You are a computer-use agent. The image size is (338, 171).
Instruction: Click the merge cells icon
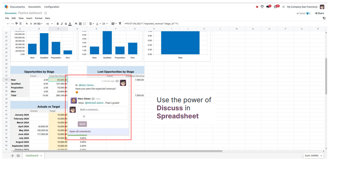click(84, 24)
